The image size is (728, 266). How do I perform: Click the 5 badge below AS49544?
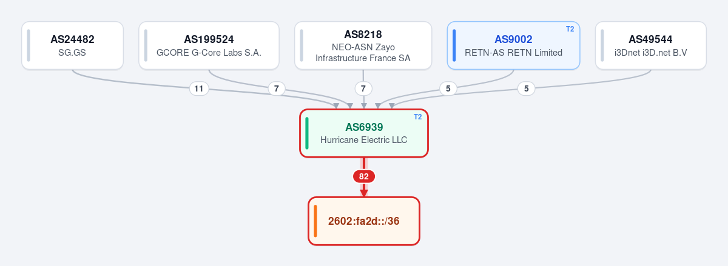(526, 89)
